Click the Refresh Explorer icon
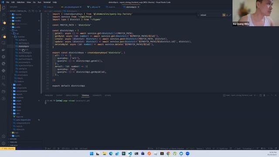279x157 pixels. coord(37,11)
